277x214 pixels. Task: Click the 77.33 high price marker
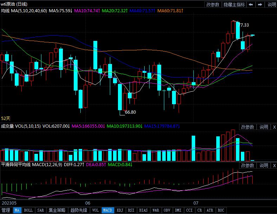[244, 25]
